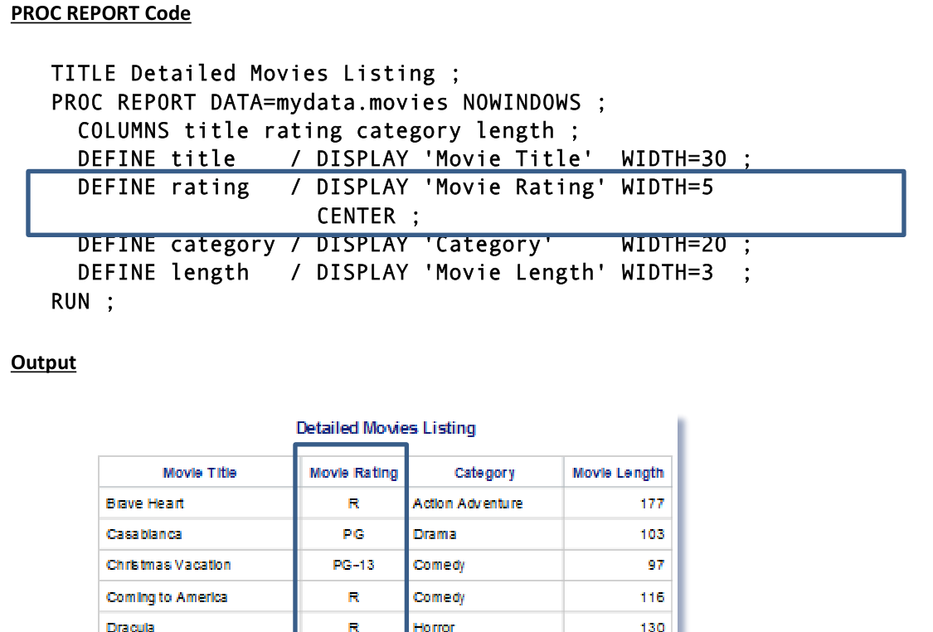Click the "Movie Title" column header
Image resolution: width=933 pixels, height=632 pixels.
click(x=200, y=473)
